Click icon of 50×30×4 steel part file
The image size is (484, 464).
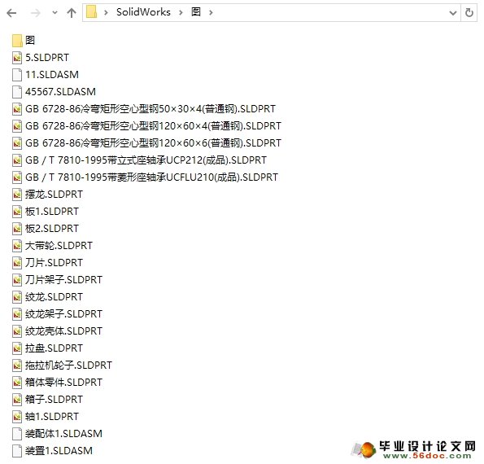17,109
